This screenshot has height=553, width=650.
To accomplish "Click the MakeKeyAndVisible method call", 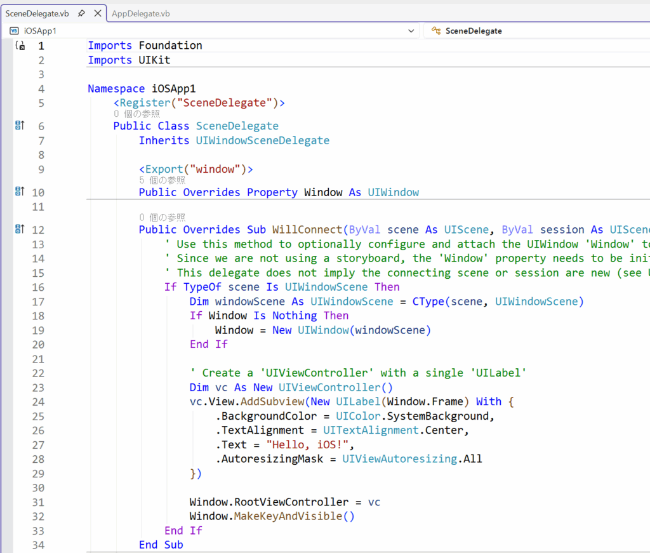I will (x=288, y=516).
